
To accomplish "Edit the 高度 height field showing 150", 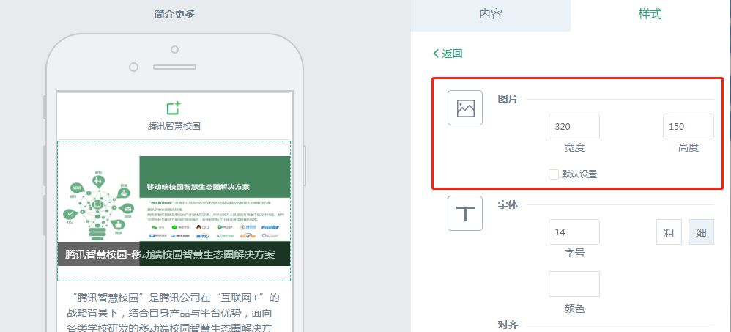I will [x=688, y=126].
